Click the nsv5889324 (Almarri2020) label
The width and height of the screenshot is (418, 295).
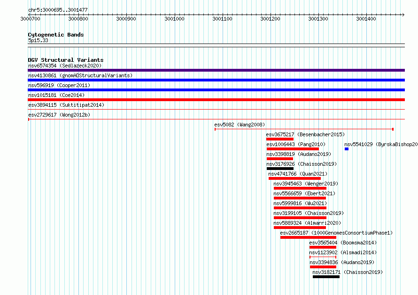pos(307,223)
